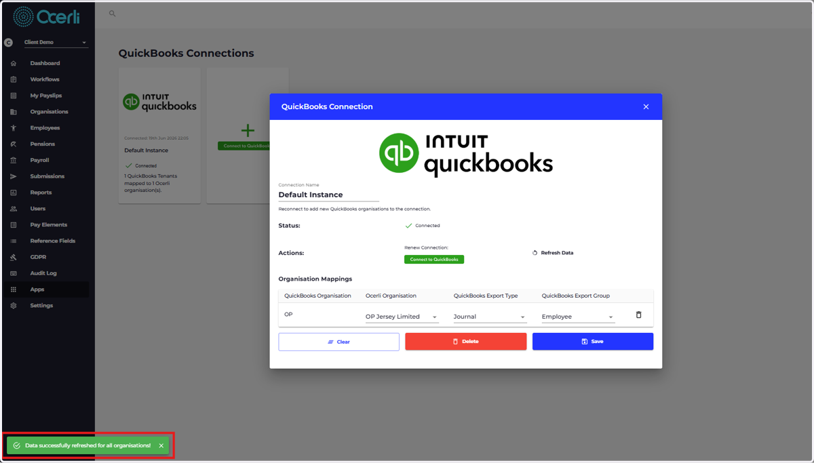814x463 pixels.
Task: Click the Ocerli Organisation column header
Action: pos(391,296)
